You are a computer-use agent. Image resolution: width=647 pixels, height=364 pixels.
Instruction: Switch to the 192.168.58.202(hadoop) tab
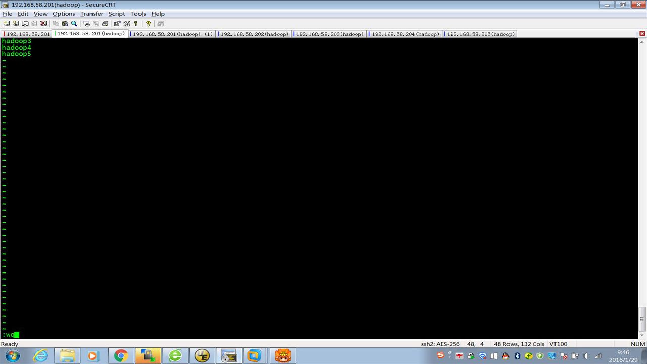coord(254,34)
